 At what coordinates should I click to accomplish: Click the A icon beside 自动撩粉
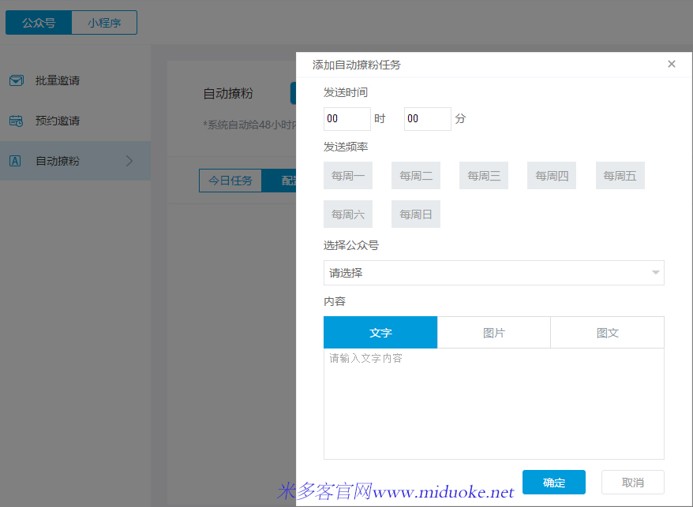click(x=15, y=161)
